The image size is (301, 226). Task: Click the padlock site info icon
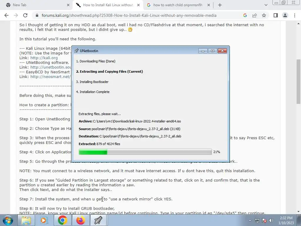click(37, 15)
